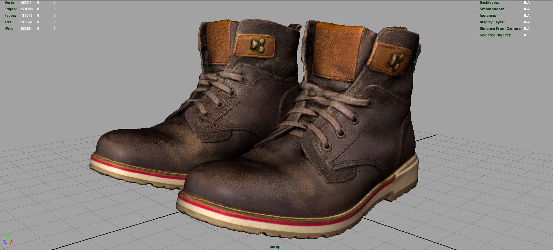
Task: Click the Verts count value 58334
Action: (26, 3)
